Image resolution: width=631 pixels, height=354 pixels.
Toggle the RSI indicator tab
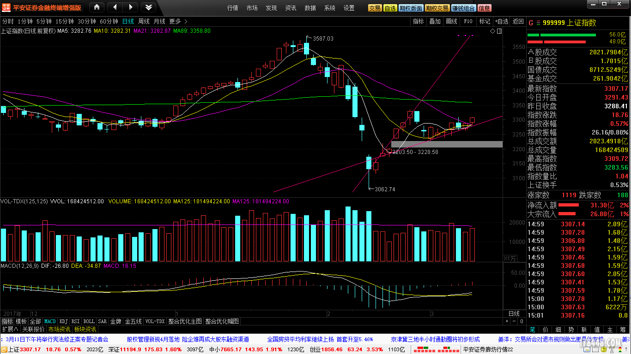click(76, 321)
